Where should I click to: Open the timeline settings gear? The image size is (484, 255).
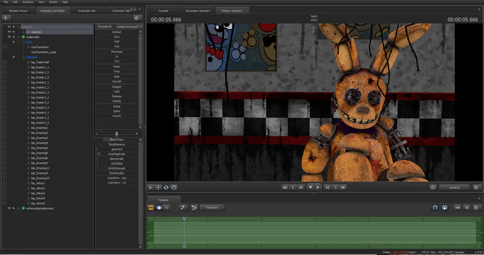(x=476, y=208)
